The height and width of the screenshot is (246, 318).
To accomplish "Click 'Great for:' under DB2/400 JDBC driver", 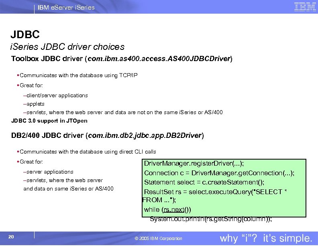I will (x=31, y=162).
